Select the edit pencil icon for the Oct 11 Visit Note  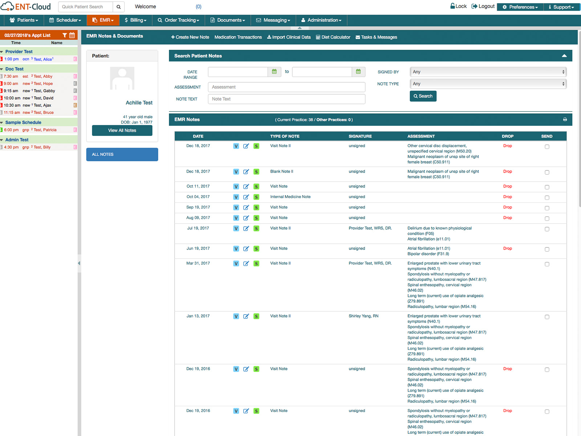coord(246,186)
